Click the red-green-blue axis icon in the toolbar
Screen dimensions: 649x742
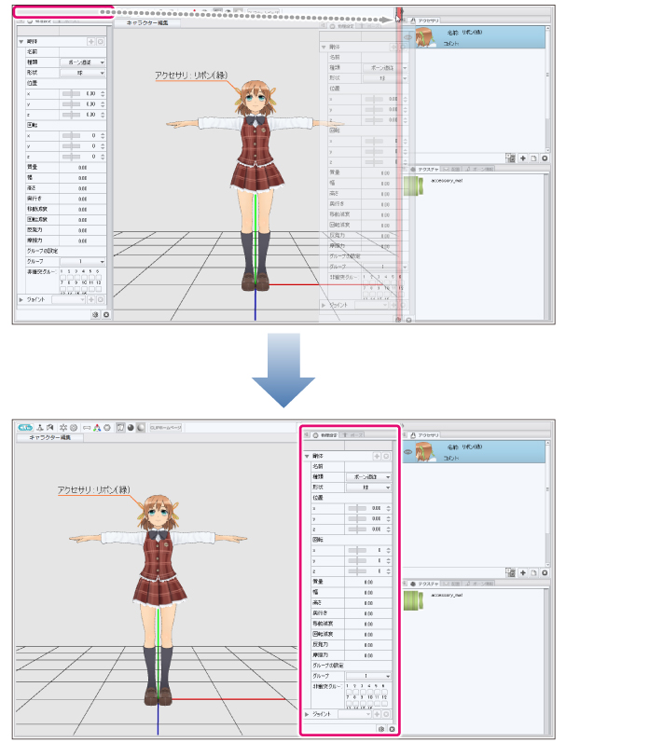coord(96,427)
